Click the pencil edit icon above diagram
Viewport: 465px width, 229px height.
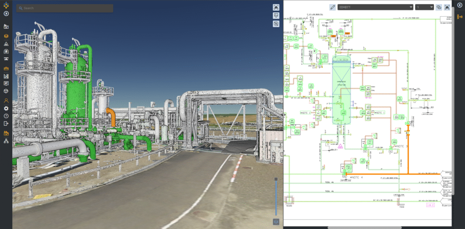[332, 7]
